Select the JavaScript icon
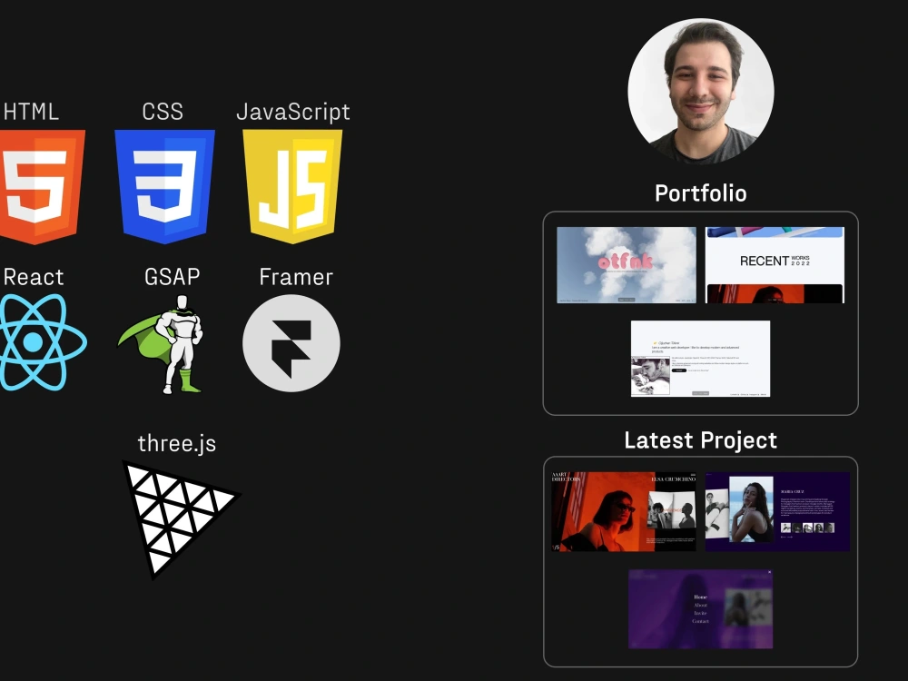The width and height of the screenshot is (908, 681). 293,182
